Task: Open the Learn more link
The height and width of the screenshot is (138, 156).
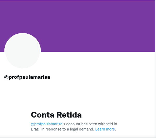Action: [x=105, y=129]
